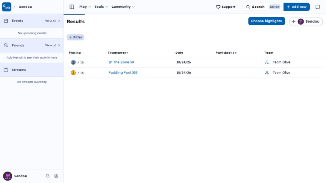Screen dimensions: 326x183
Task: Click the gold medal placing icon
Action: point(73,73)
